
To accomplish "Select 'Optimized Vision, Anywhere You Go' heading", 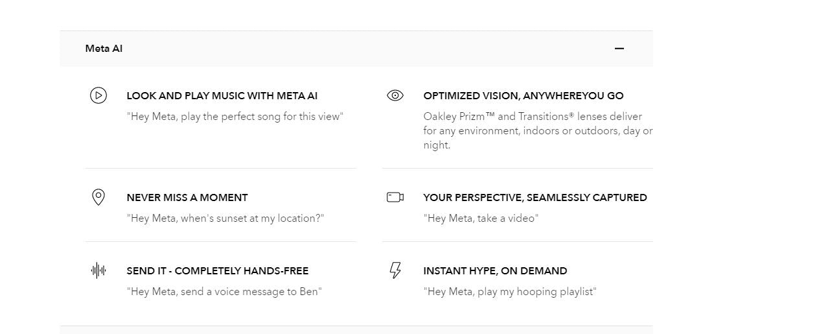I will (523, 96).
